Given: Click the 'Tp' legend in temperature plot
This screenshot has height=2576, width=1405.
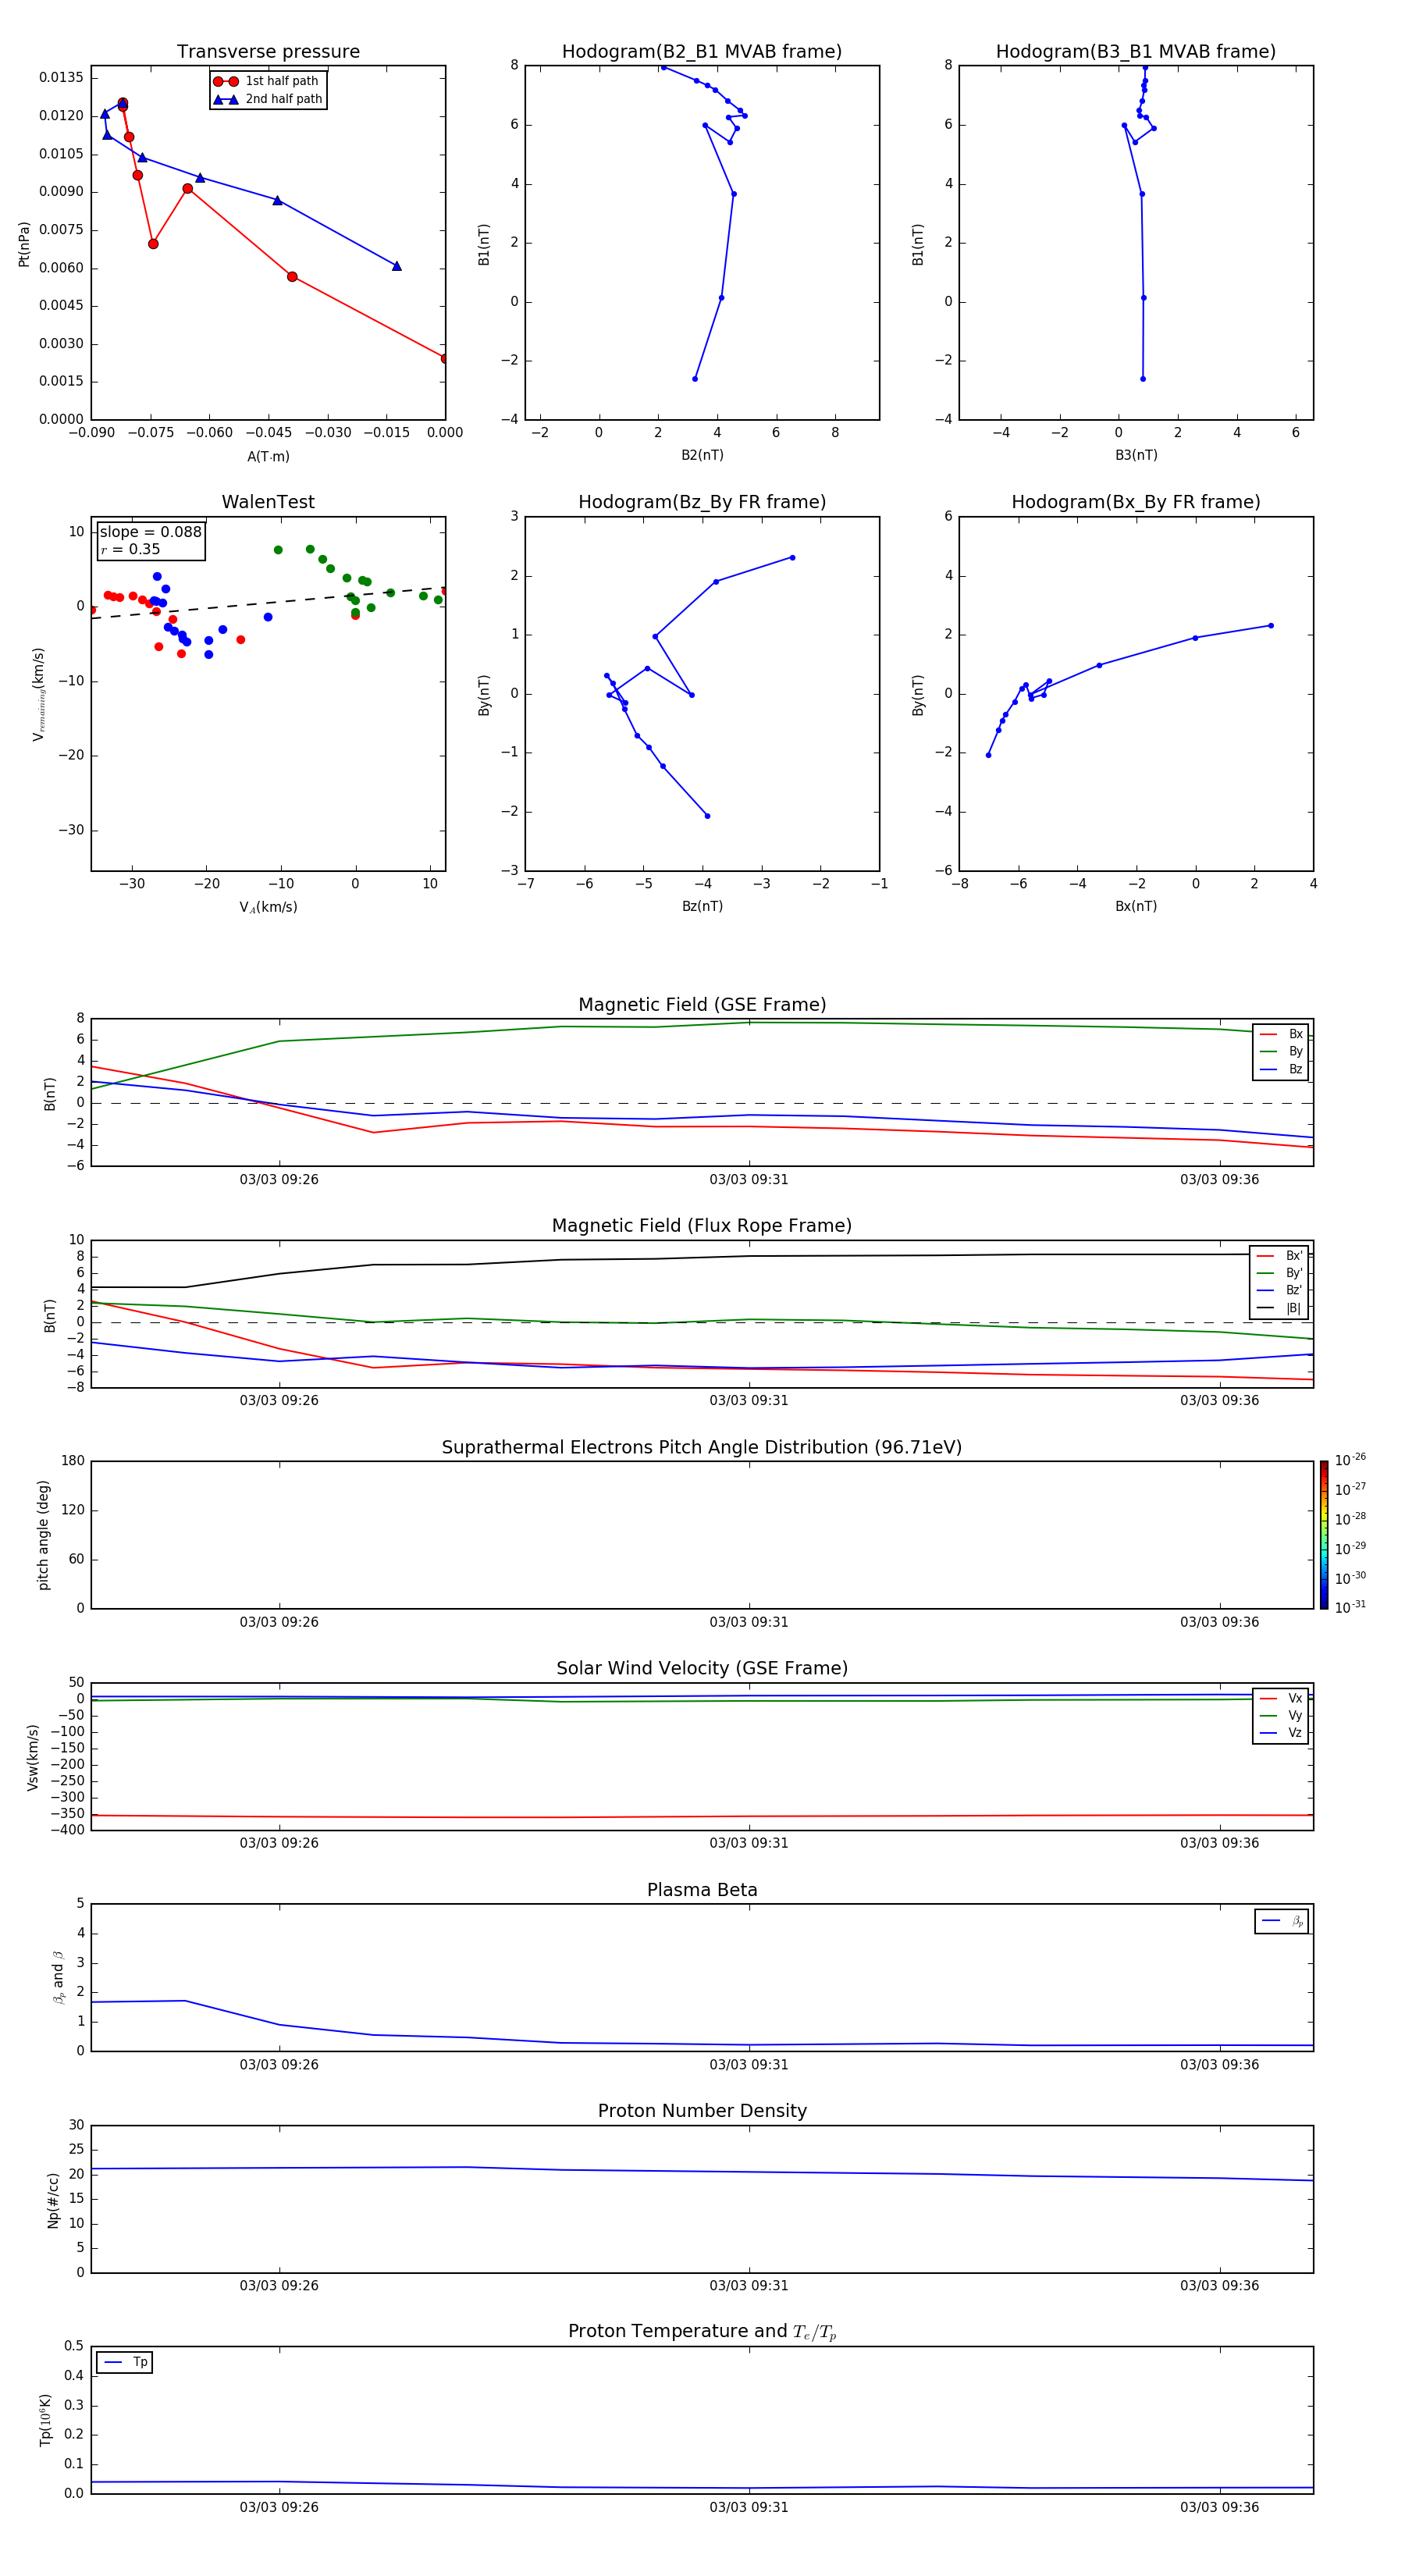Looking at the screenshot, I should coord(125,2363).
